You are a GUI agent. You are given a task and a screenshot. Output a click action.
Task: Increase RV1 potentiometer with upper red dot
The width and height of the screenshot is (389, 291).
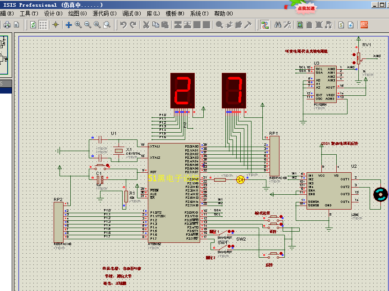(354, 55)
